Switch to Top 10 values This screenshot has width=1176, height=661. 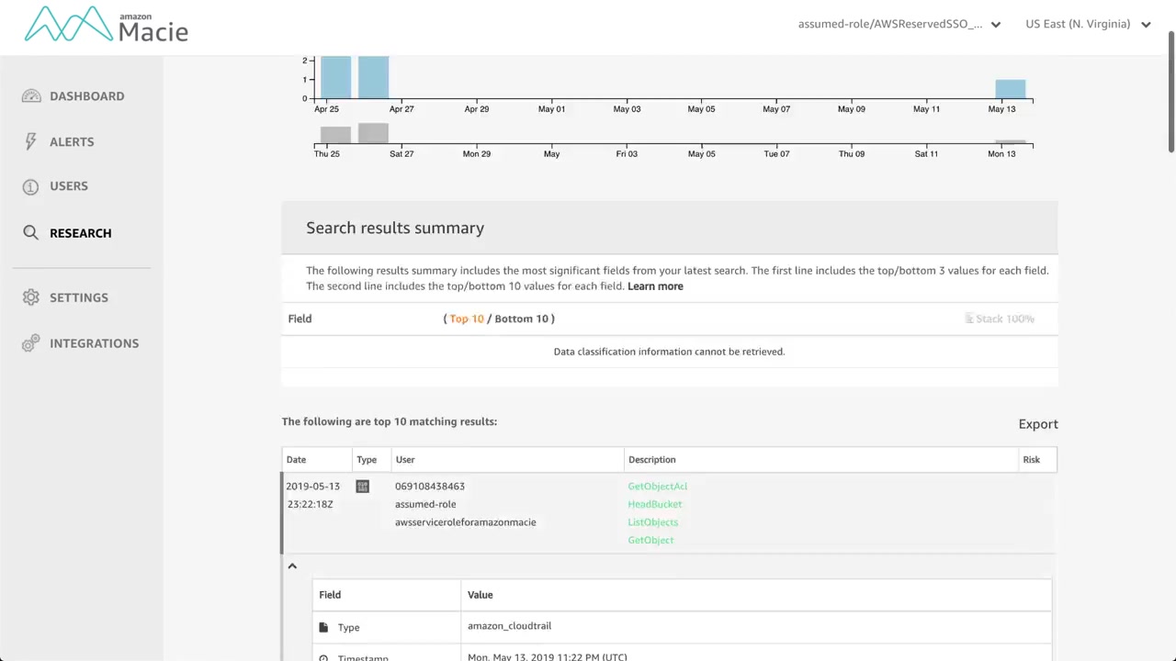point(467,319)
